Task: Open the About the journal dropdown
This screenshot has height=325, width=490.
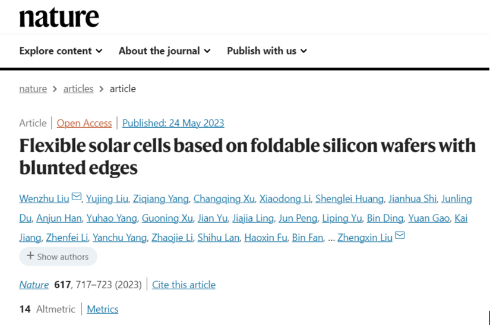Action: point(165,51)
